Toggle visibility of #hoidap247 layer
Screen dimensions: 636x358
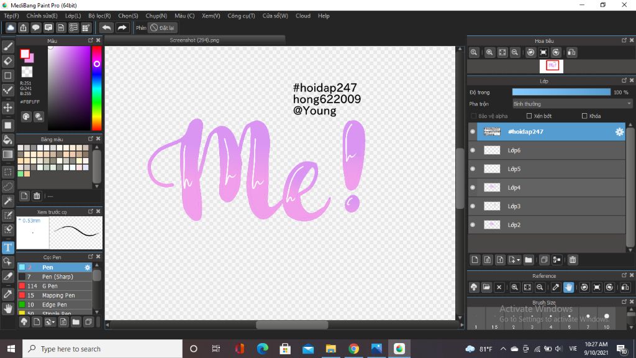click(473, 132)
